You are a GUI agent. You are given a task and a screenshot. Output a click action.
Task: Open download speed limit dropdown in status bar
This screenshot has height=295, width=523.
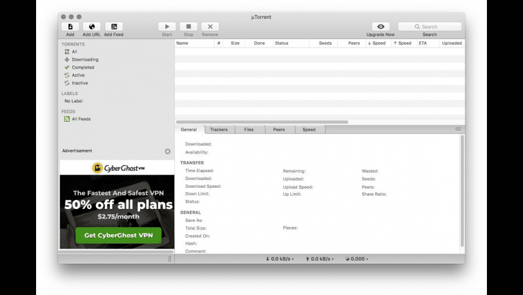pos(280,259)
